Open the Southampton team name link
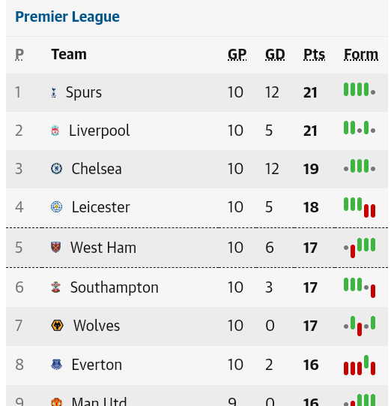 pos(115,287)
